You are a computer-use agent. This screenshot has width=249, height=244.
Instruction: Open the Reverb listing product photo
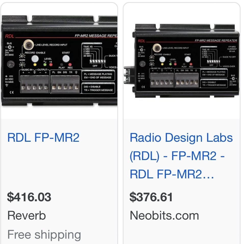point(59,61)
